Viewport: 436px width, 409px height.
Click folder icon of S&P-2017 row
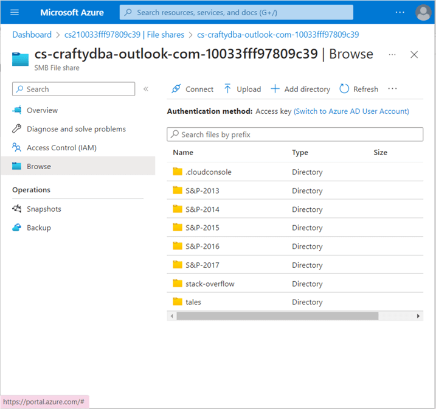[178, 264]
